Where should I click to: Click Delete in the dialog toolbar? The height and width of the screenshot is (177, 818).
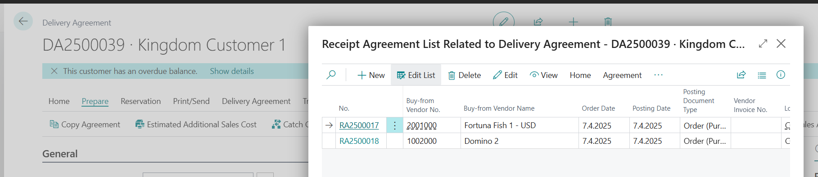(x=464, y=75)
